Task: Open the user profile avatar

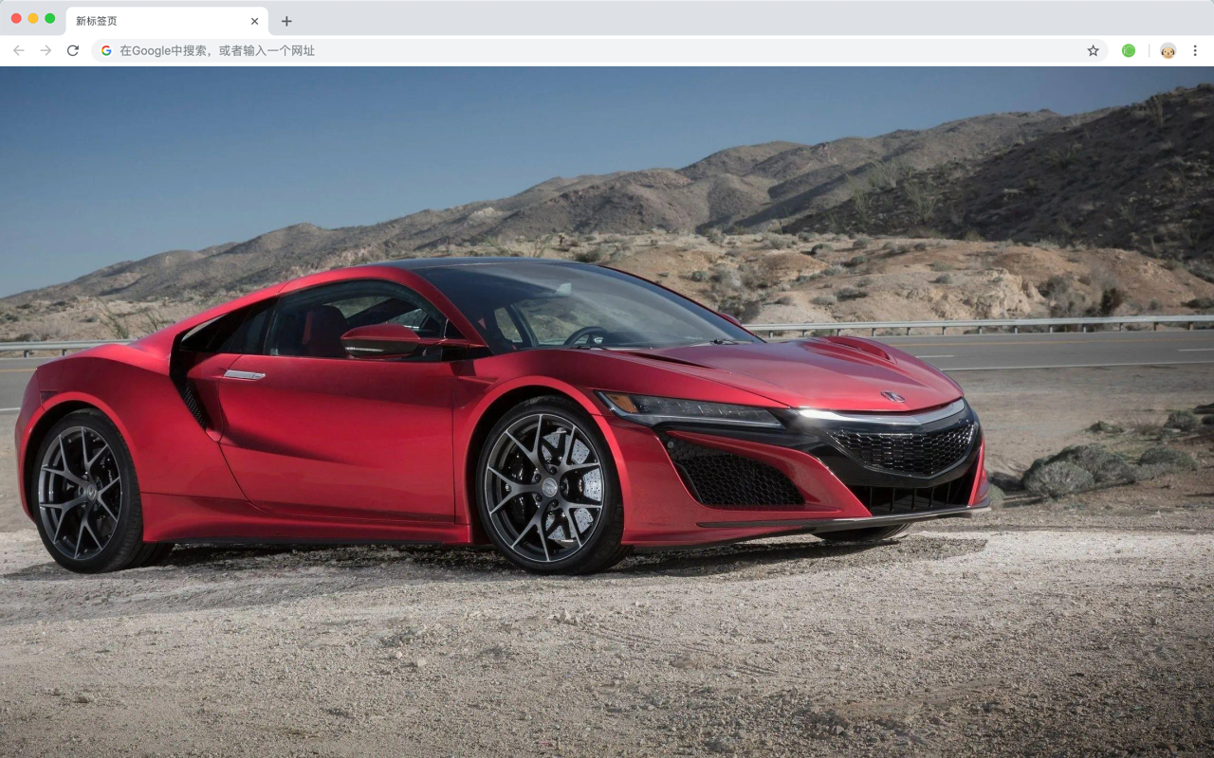Action: pyautogui.click(x=1168, y=50)
